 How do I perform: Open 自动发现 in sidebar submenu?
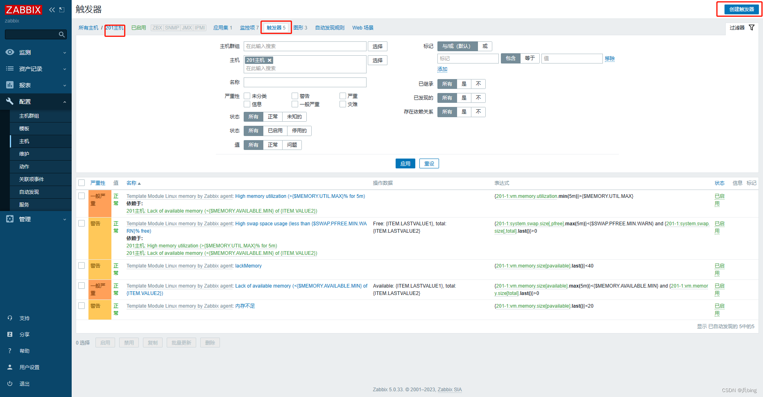(29, 192)
